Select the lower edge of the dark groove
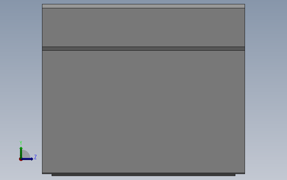287x180 pixels. [x=144, y=51]
